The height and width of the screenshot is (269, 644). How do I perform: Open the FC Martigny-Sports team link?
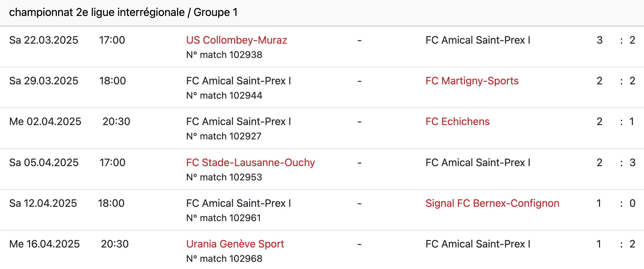(x=472, y=81)
